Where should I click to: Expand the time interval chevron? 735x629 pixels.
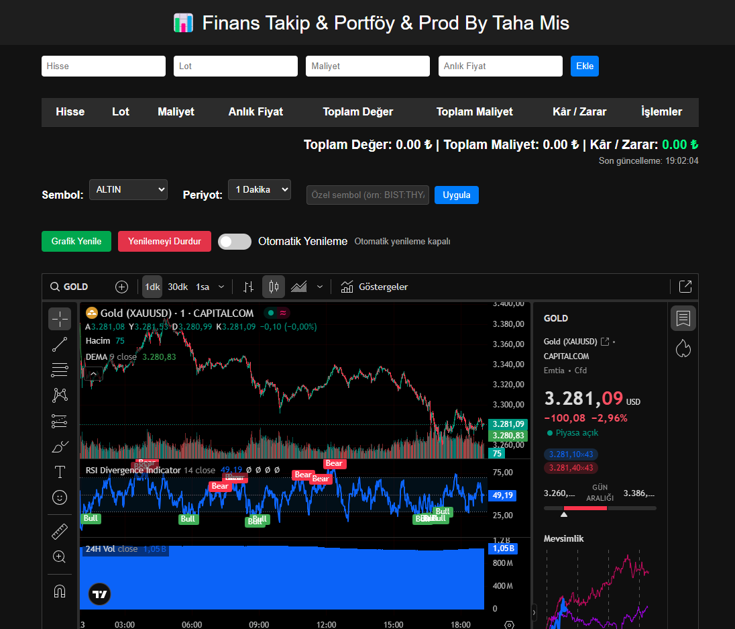click(x=221, y=287)
